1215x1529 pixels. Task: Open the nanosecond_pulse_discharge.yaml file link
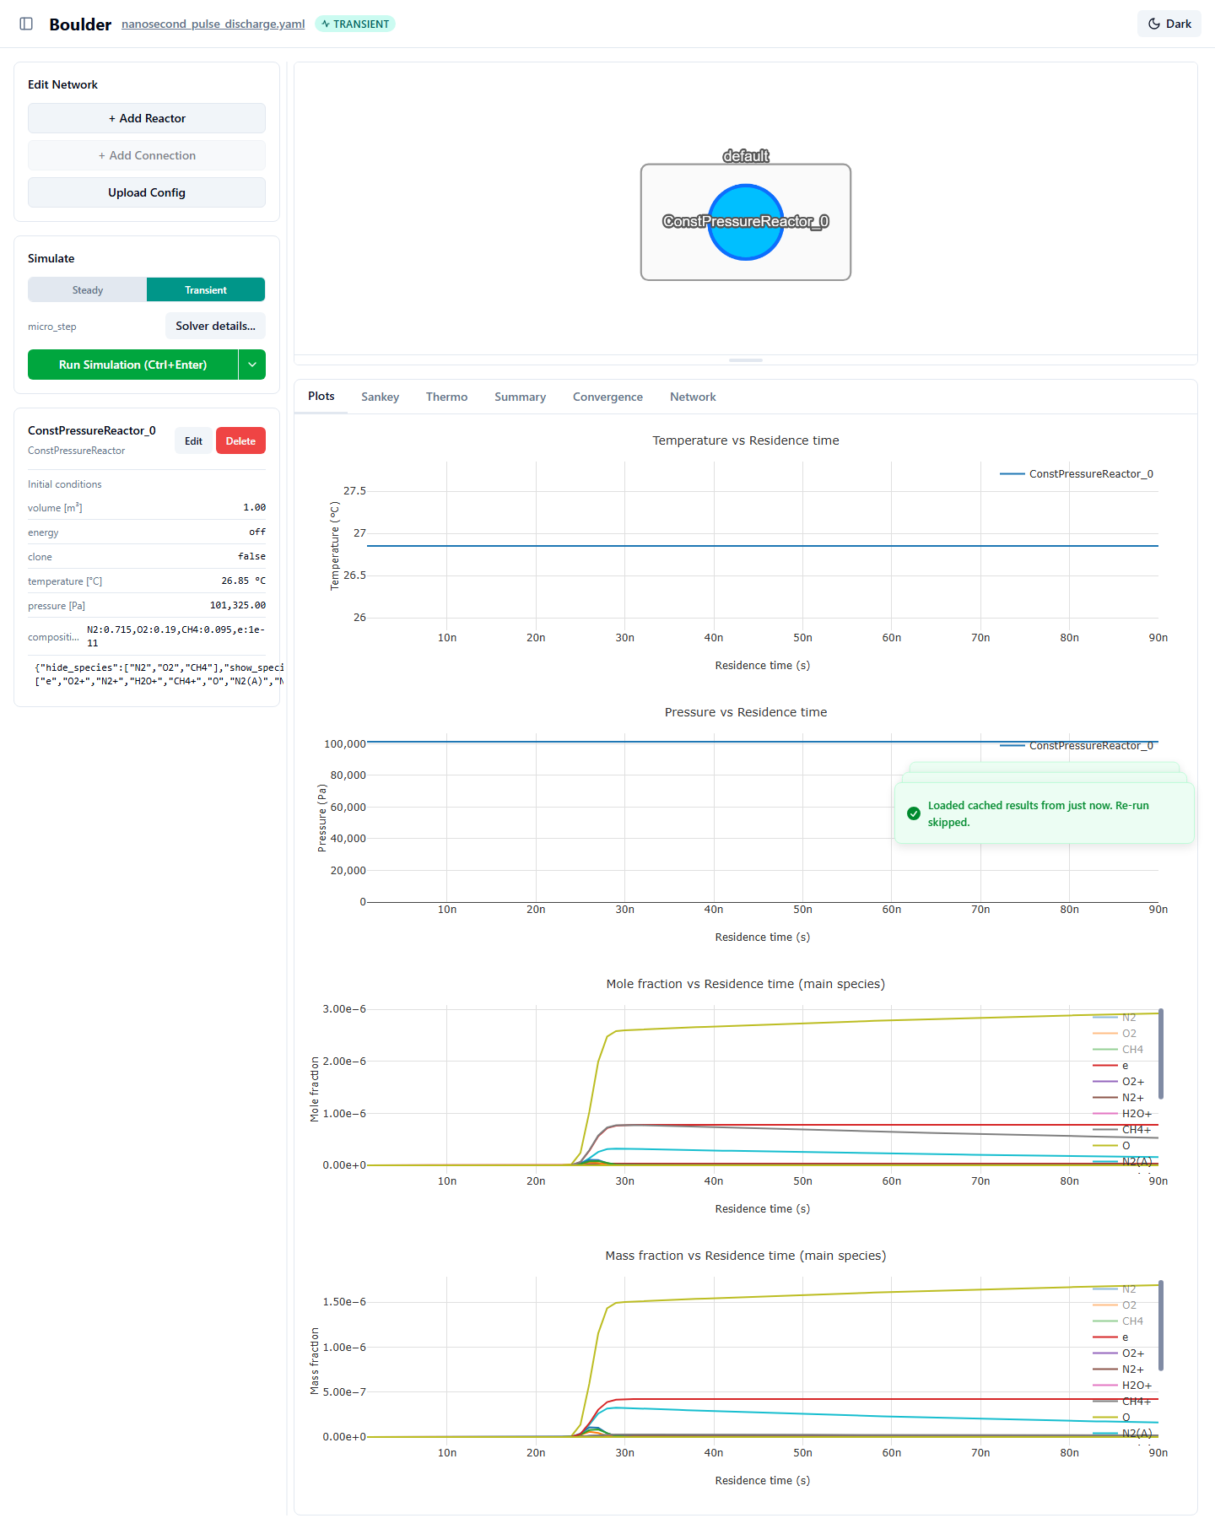(213, 24)
